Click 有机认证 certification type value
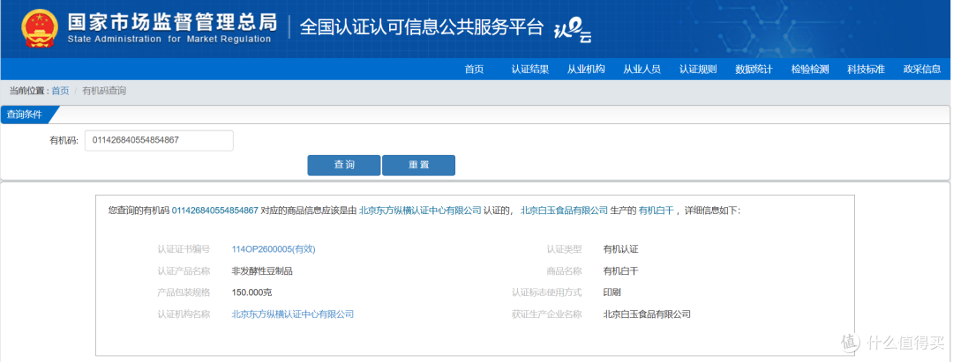The height and width of the screenshot is (362, 953). 620,249
